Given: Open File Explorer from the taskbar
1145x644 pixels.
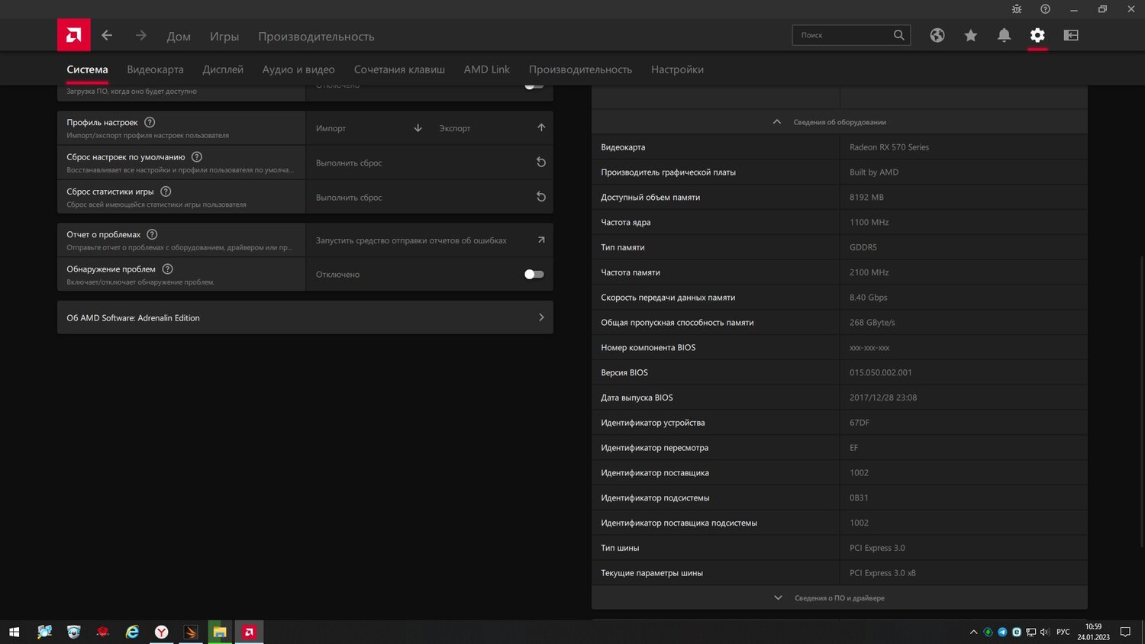Looking at the screenshot, I should point(220,632).
